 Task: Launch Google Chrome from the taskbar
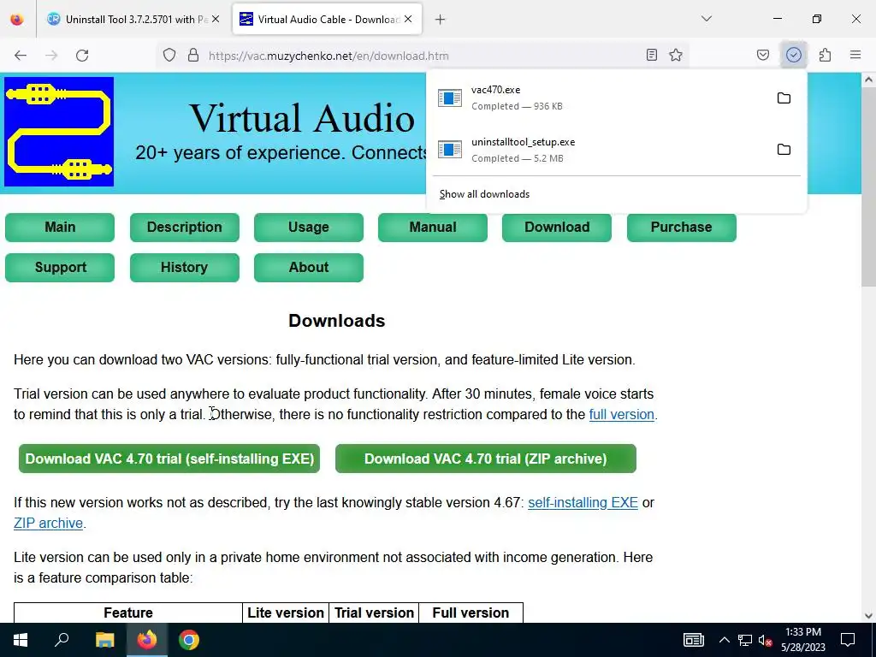click(x=189, y=640)
